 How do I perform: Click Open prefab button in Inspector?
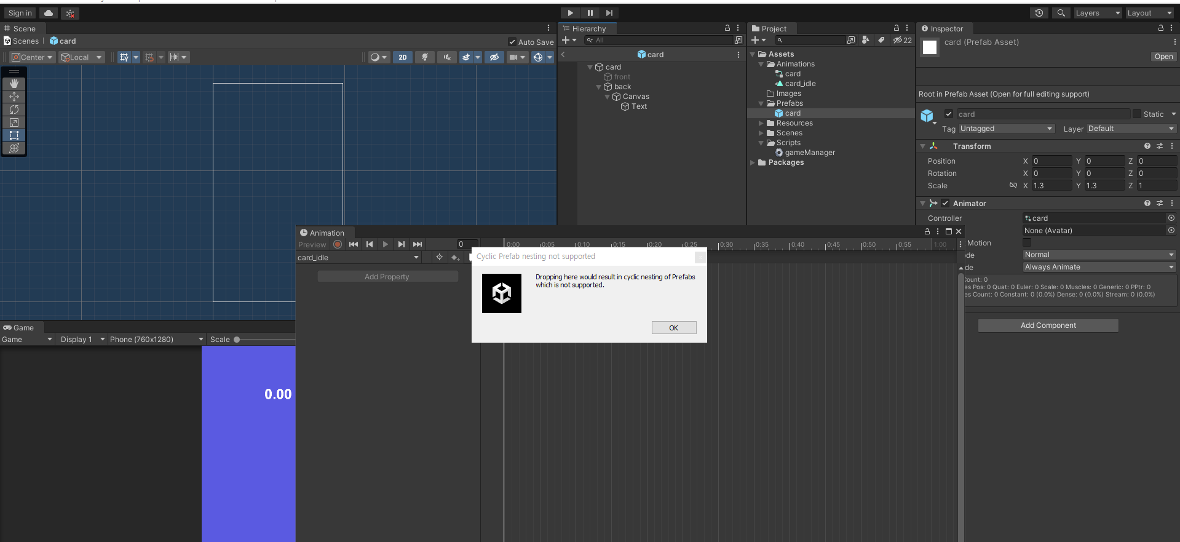tap(1163, 57)
